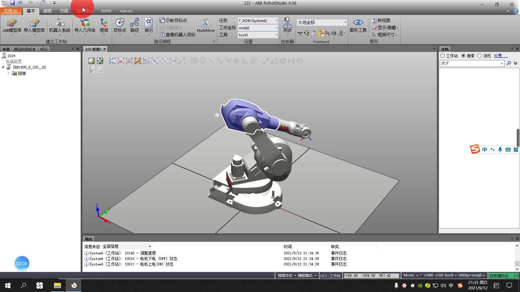Open the 框架尺寸 dropdown

click(x=385, y=35)
